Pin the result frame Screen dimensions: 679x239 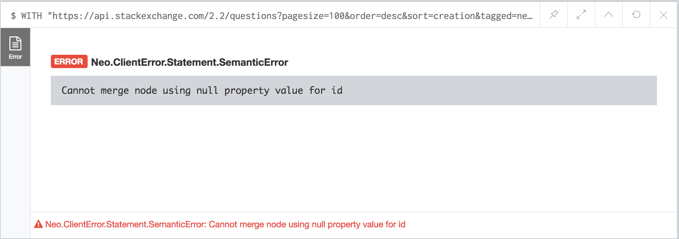(554, 15)
